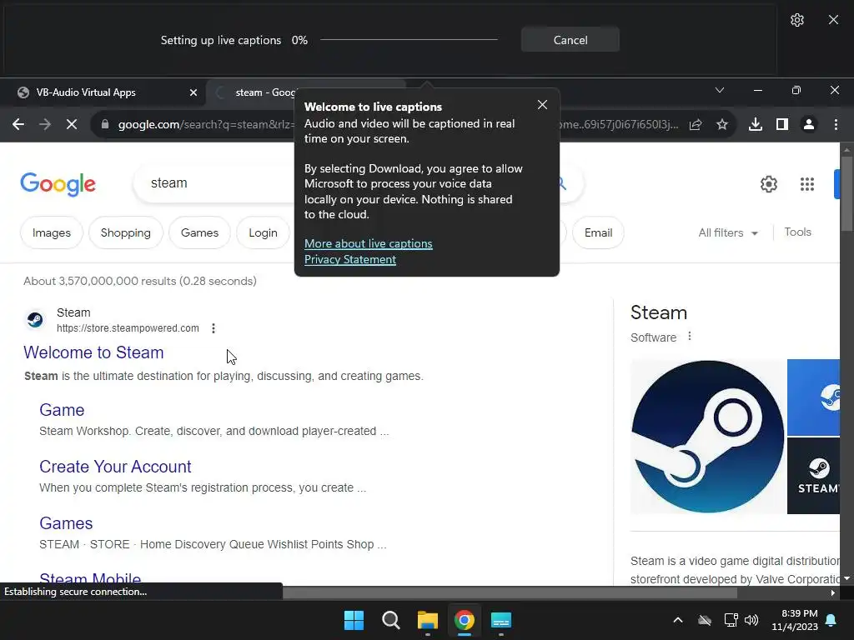
Task: Open store.steampowered.com result options menu
Action: 213,328
